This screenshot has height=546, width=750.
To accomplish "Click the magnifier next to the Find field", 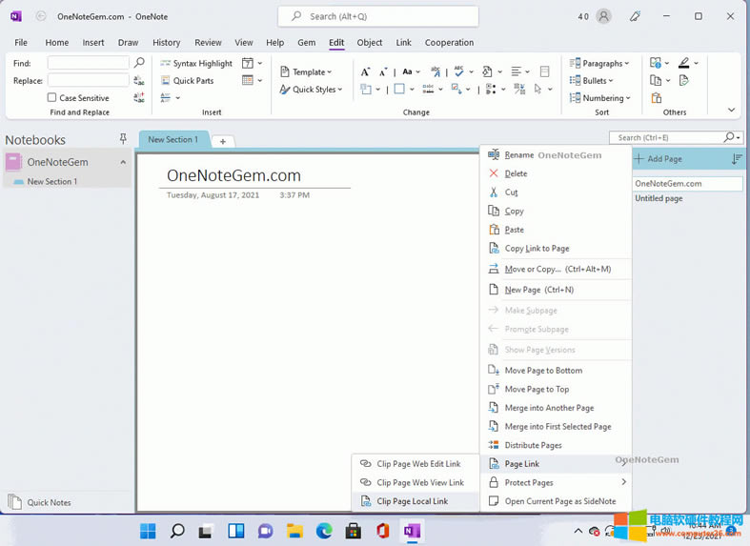I will (x=139, y=63).
